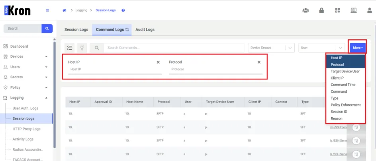Toggle the hamburger sidebar menu icon

(x=47, y=10)
